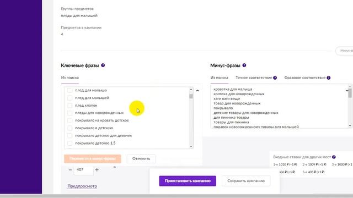Screen dimensions: 353x198
Task: Increase bid with plus button
Action: coord(97,170)
